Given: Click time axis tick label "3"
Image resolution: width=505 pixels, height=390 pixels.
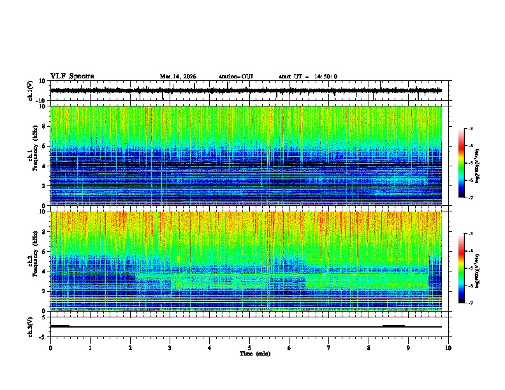Looking at the screenshot, I should (x=170, y=348).
